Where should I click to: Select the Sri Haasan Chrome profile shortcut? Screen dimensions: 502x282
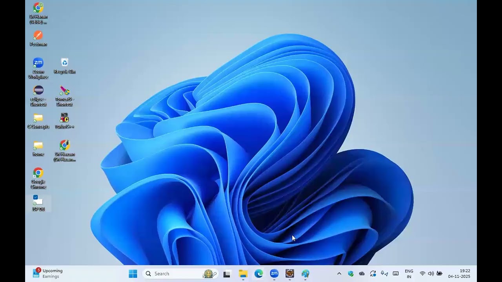tap(65, 150)
